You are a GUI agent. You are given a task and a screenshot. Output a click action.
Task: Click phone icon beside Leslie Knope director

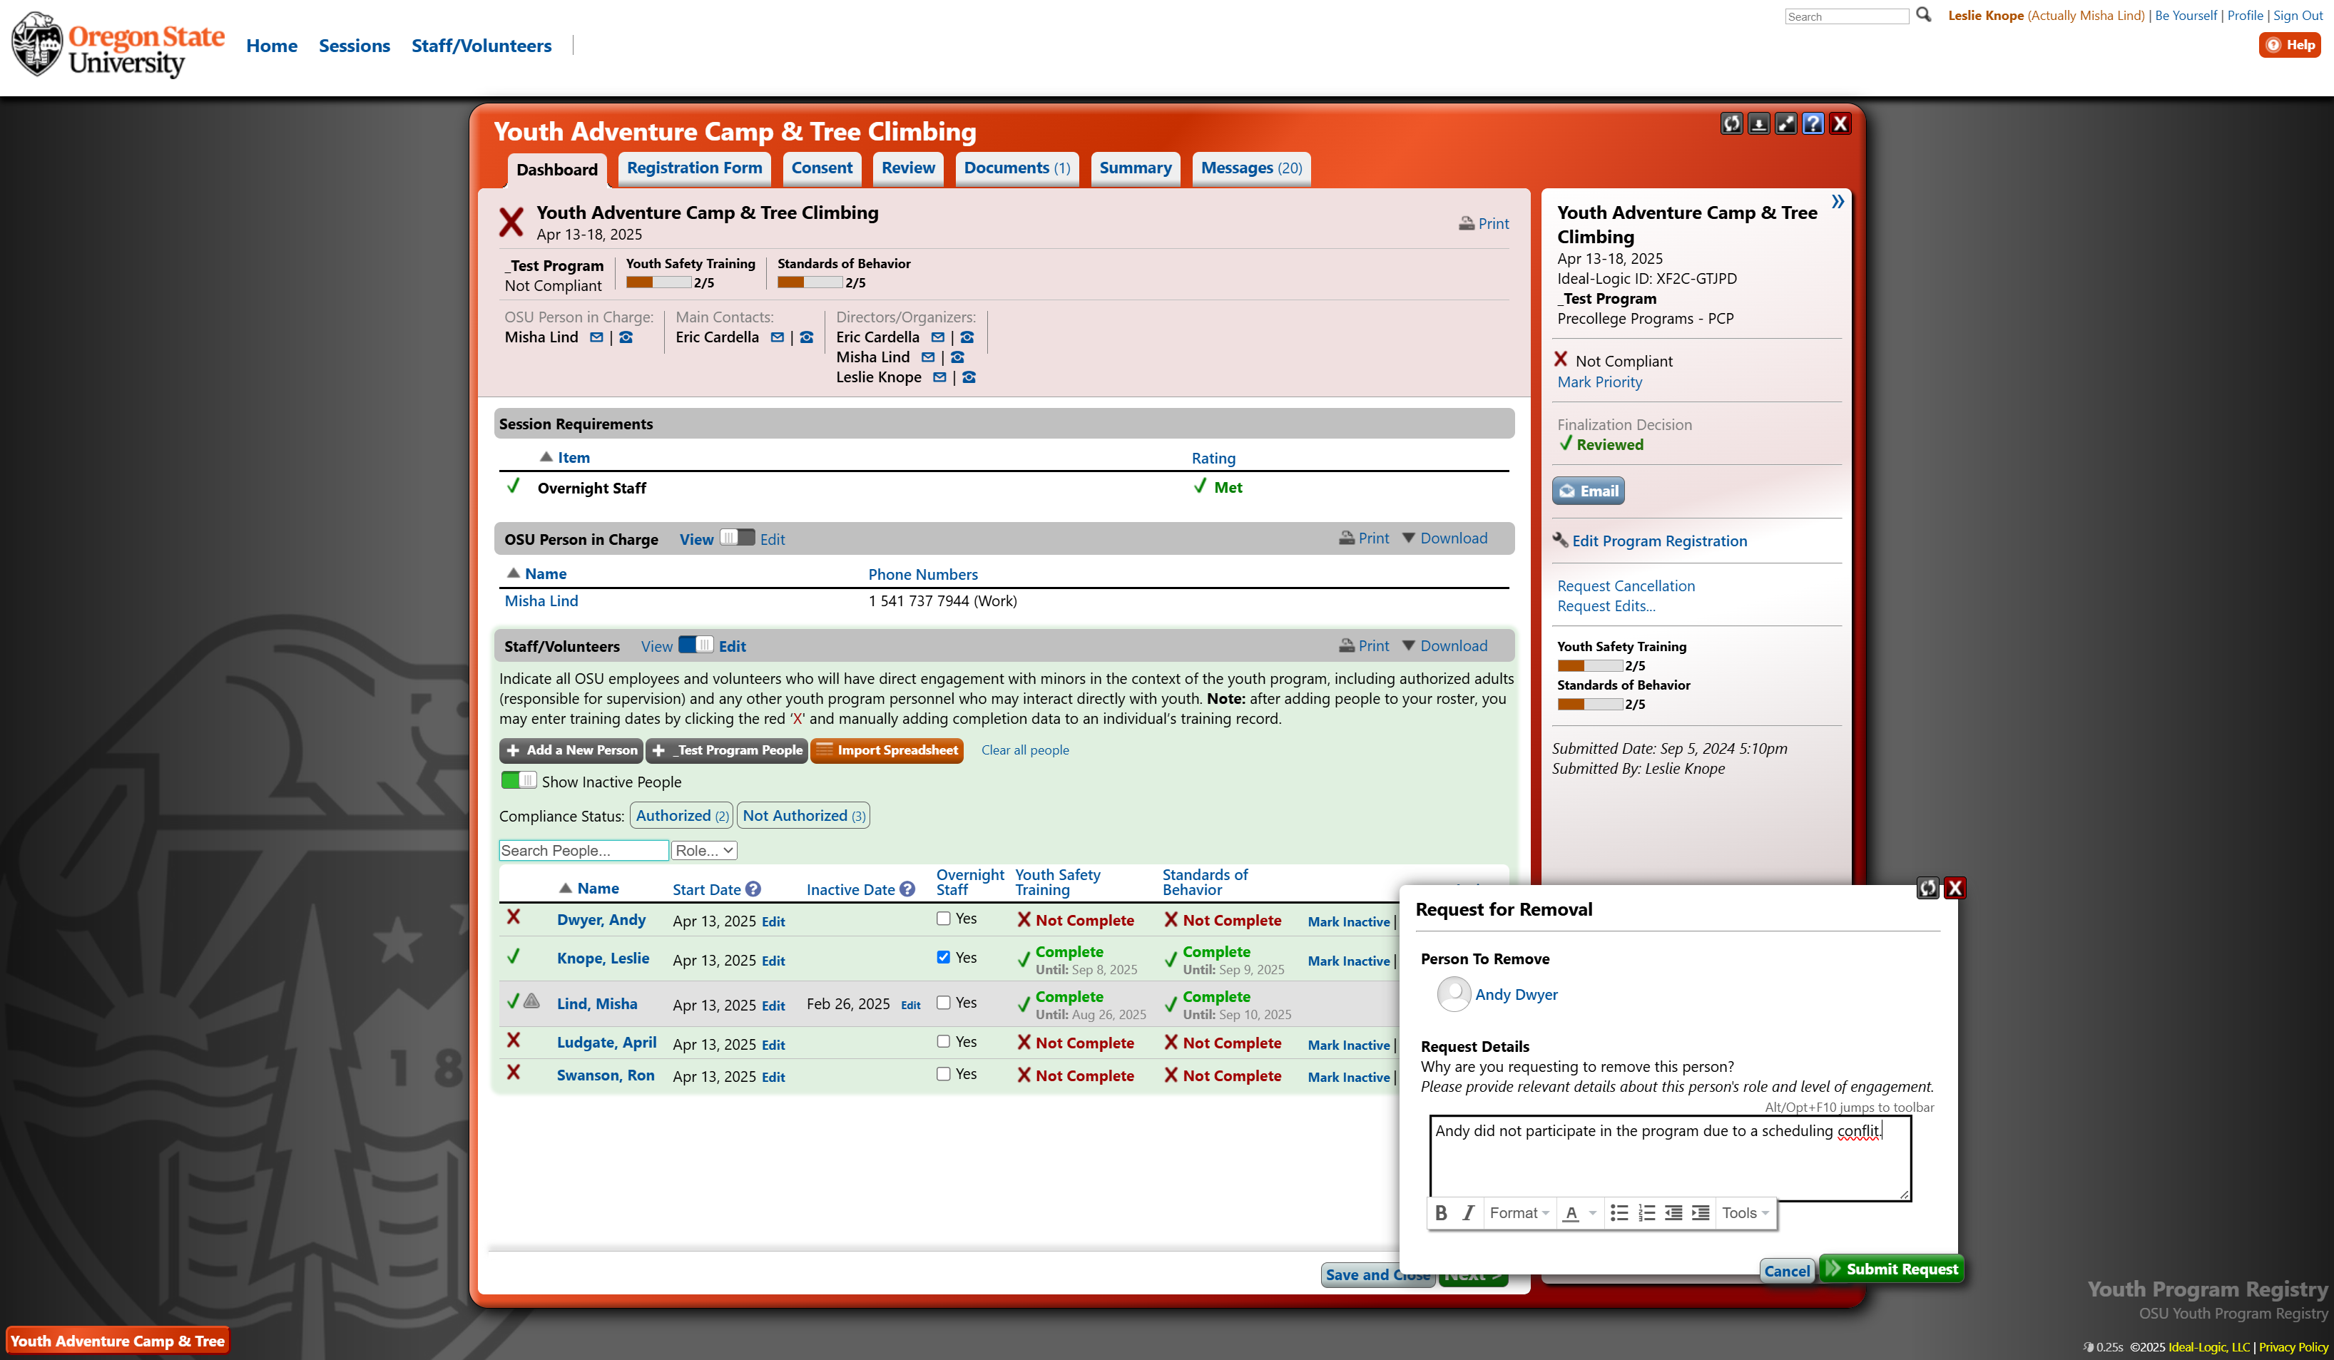[969, 378]
